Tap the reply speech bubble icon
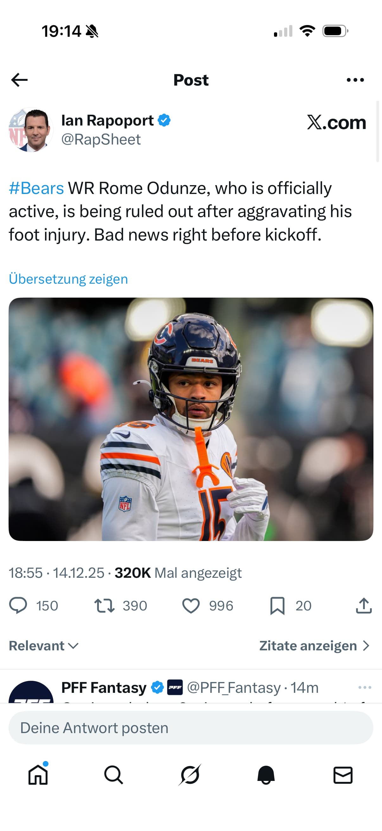Image resolution: width=382 pixels, height=831 pixels. [18, 606]
